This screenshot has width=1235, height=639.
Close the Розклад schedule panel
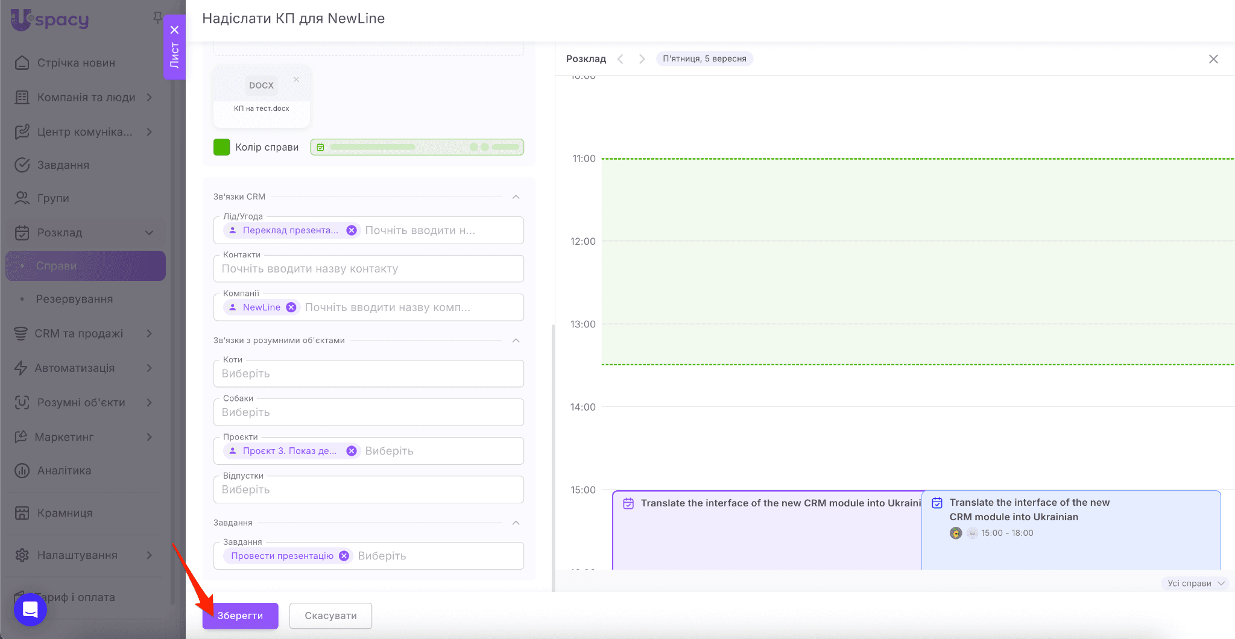coord(1213,59)
